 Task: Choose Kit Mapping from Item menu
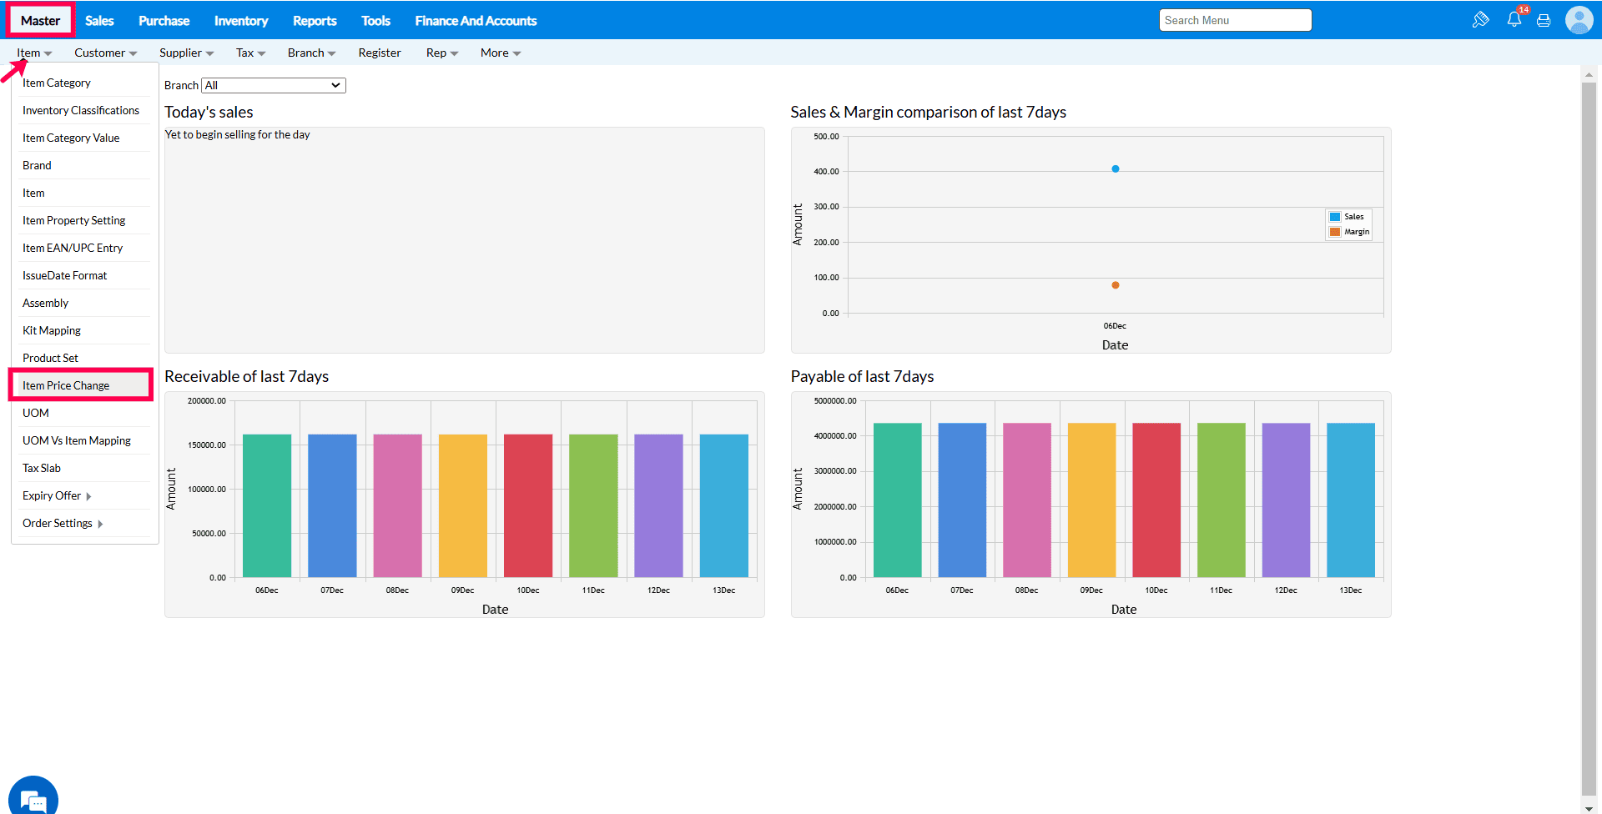point(52,330)
